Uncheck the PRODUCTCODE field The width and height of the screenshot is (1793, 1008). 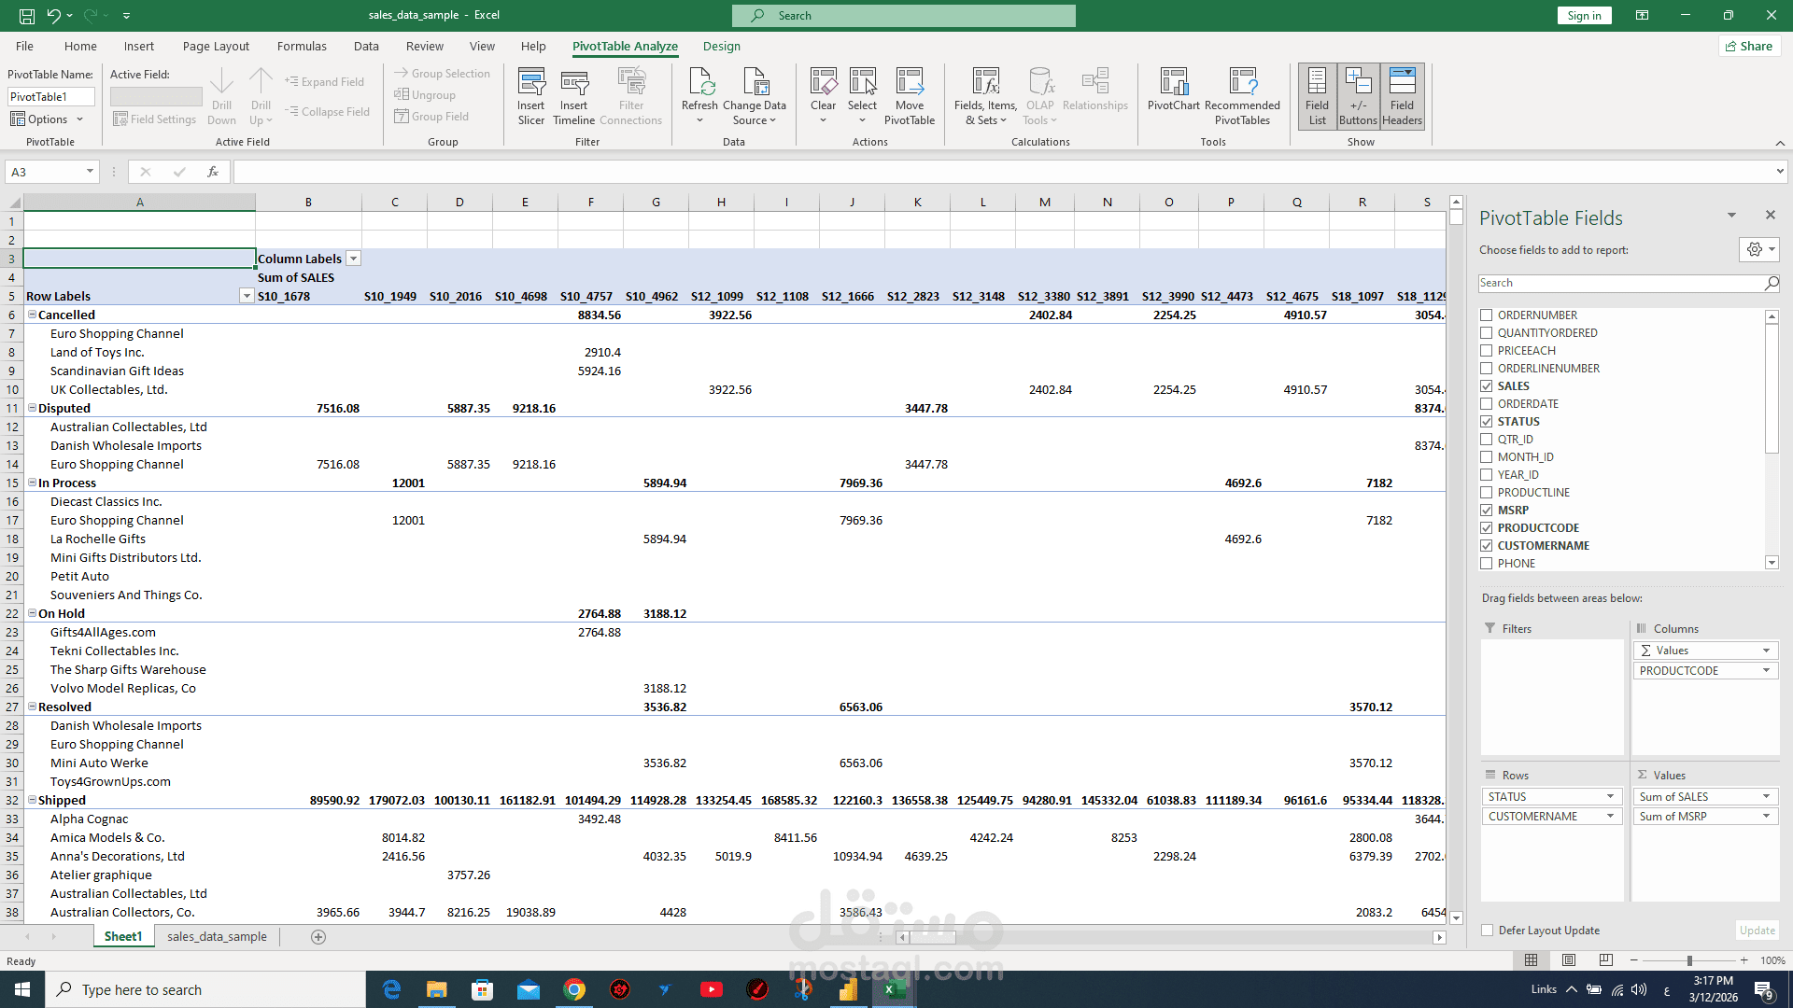pyautogui.click(x=1486, y=528)
